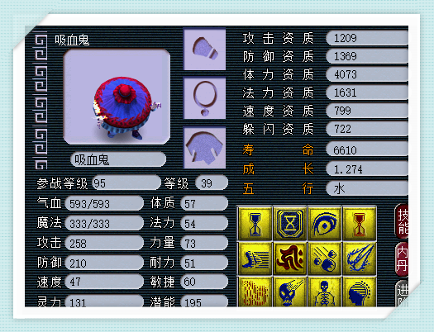Click the red rune symbol skill icon

[290, 258]
